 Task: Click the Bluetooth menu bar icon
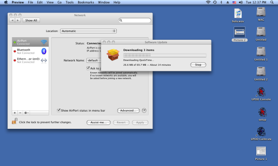coord(221,2)
